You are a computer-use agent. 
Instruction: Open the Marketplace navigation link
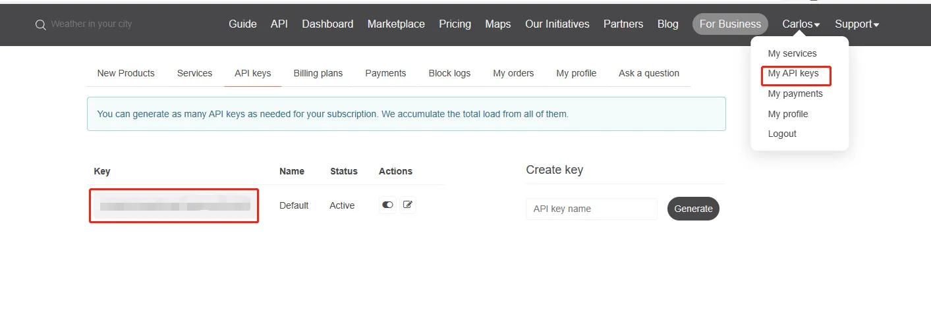point(396,24)
